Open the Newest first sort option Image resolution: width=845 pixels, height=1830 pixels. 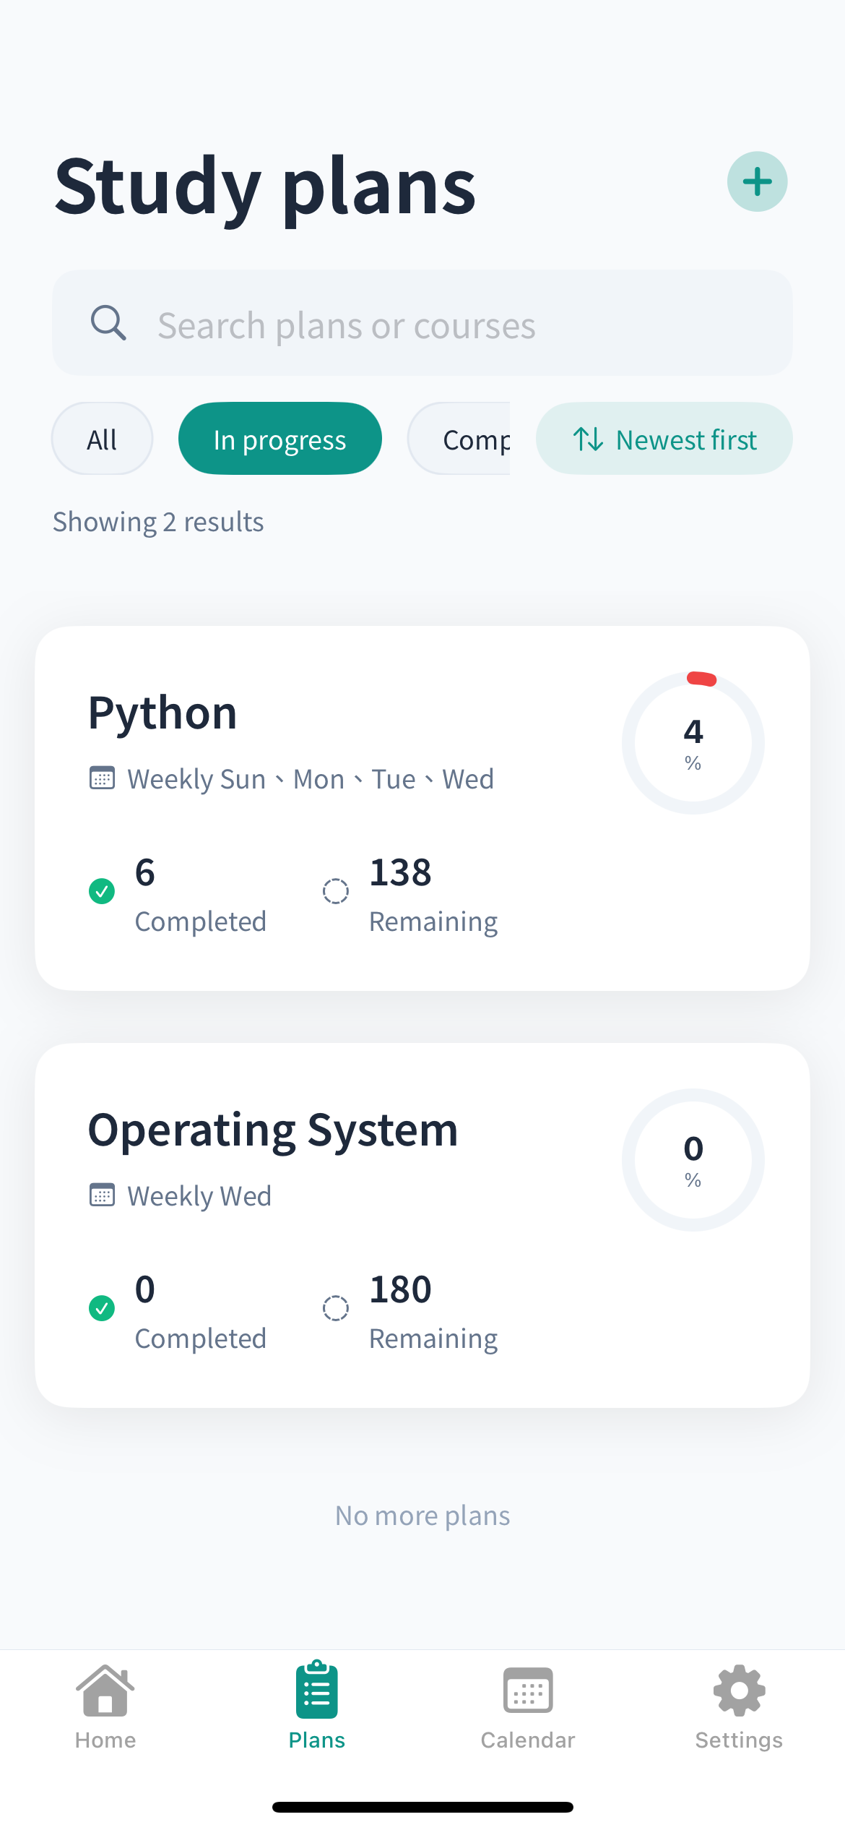(x=663, y=438)
